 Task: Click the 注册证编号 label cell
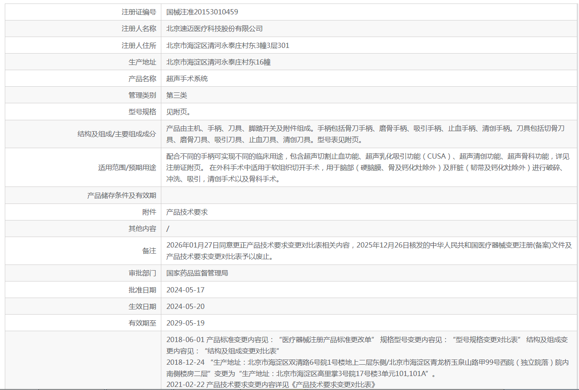tap(83, 12)
